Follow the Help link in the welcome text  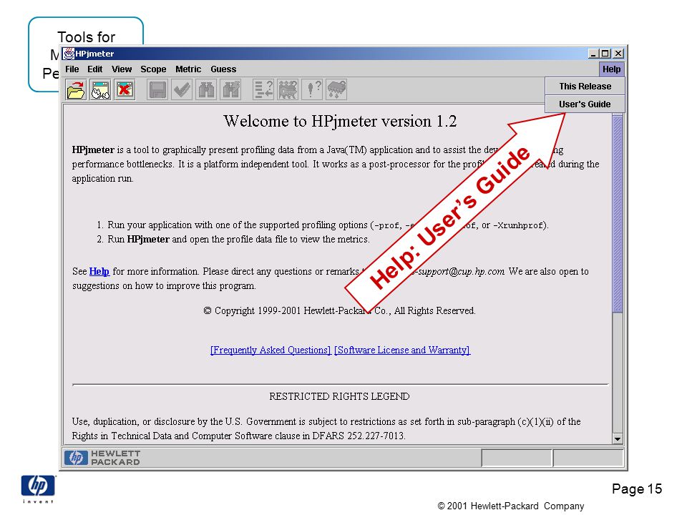[x=99, y=272]
